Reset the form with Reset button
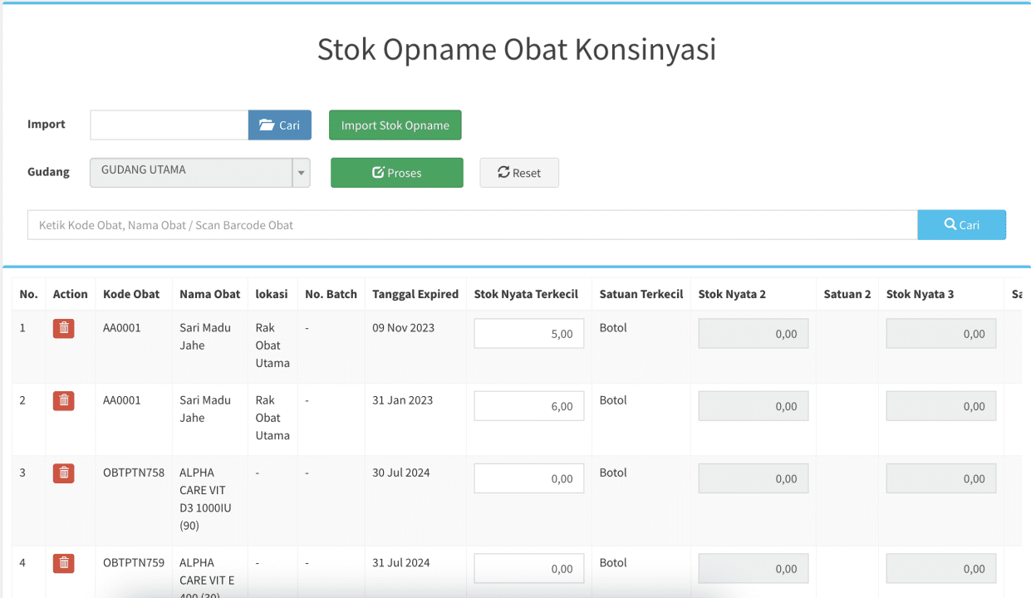Screen dimensions: 1031x598 click(x=519, y=173)
